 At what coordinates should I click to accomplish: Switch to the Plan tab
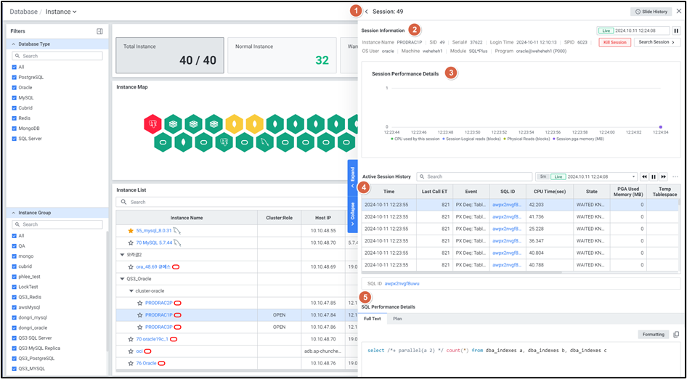397,319
